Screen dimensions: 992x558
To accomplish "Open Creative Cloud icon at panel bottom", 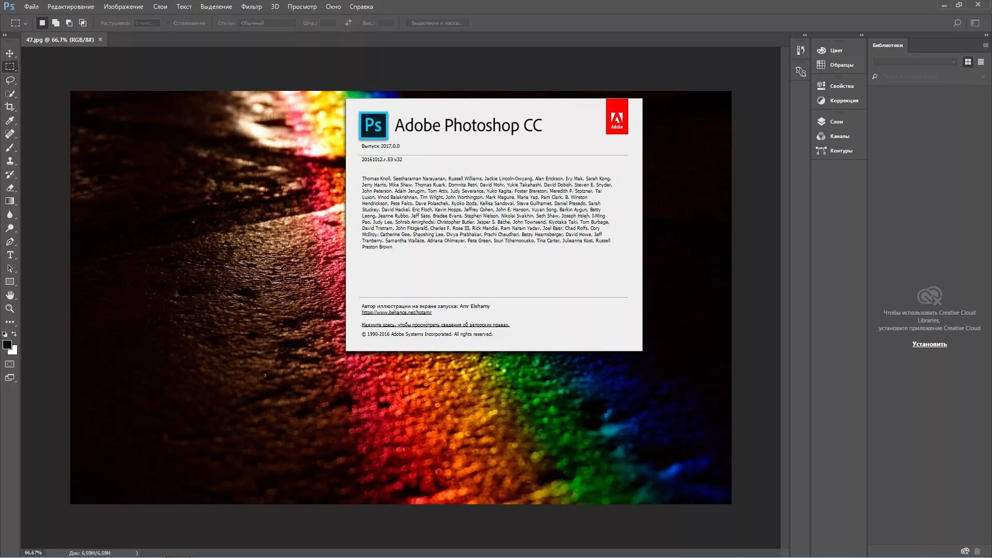I will pyautogui.click(x=964, y=551).
